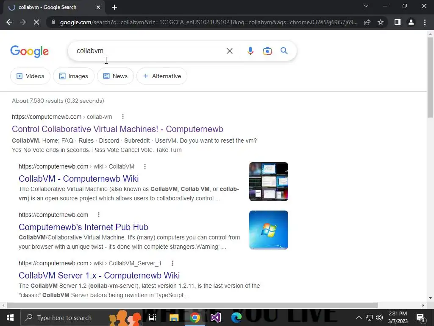Open Microsoft Edge from taskbar
The width and height of the screenshot is (434, 326).
236,318
